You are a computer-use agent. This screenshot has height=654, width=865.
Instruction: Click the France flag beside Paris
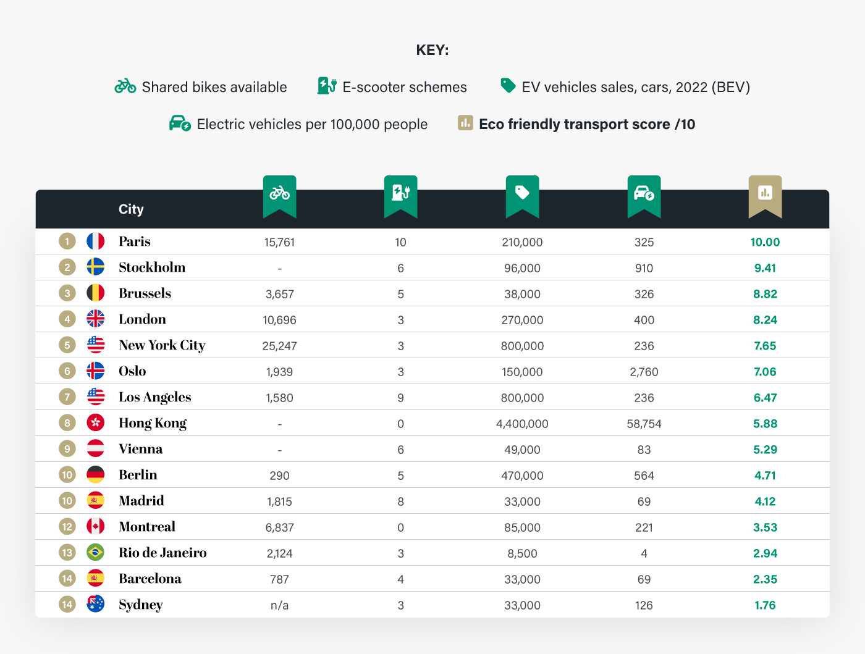click(x=96, y=241)
